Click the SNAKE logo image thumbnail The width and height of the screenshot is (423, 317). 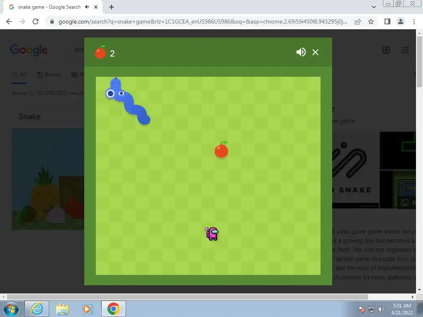pyautogui.click(x=355, y=170)
